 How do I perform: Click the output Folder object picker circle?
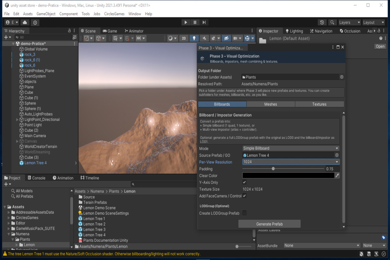(342, 77)
